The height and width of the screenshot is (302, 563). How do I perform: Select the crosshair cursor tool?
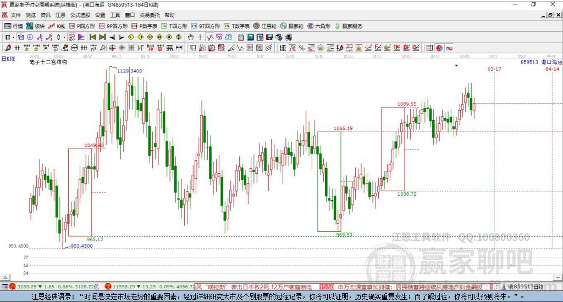pos(200,37)
